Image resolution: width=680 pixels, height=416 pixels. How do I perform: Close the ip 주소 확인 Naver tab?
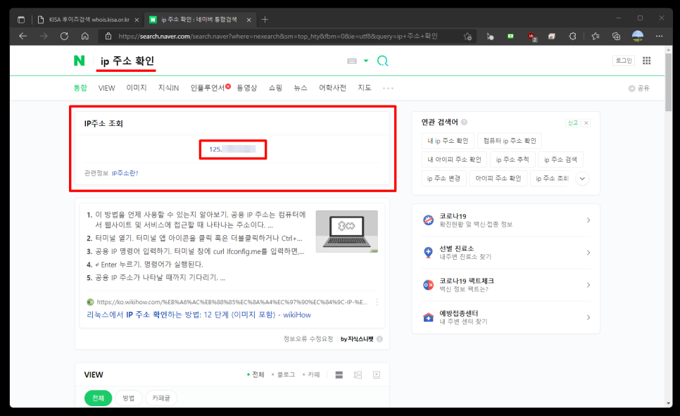coord(249,20)
